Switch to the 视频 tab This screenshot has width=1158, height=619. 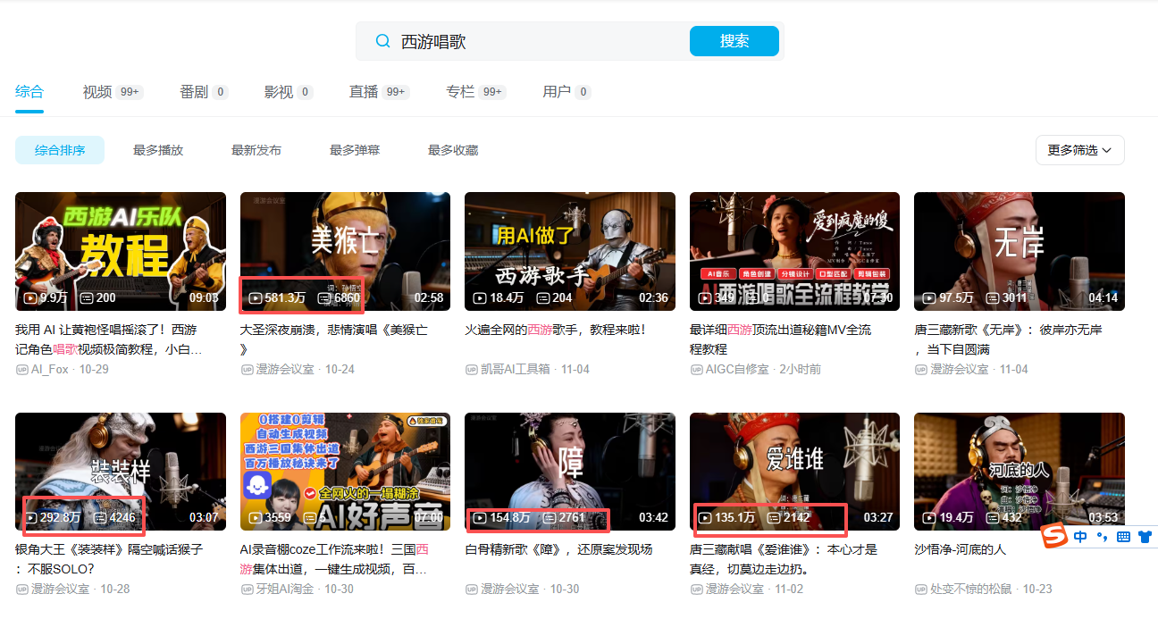96,91
